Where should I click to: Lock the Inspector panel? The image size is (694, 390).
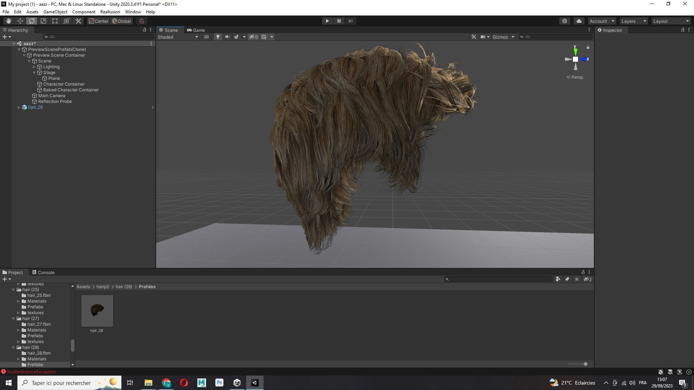pos(682,30)
